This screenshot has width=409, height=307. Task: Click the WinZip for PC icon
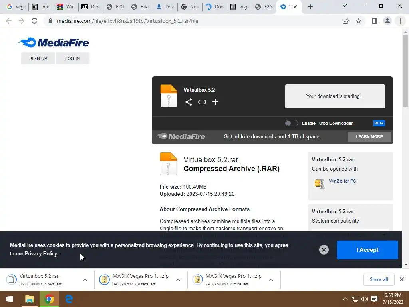coord(319,183)
